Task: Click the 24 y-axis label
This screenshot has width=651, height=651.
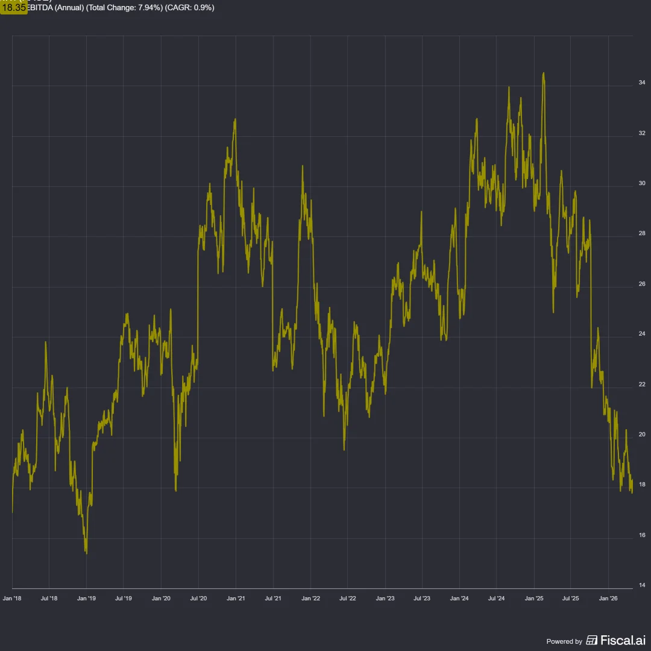Action: pyautogui.click(x=642, y=334)
